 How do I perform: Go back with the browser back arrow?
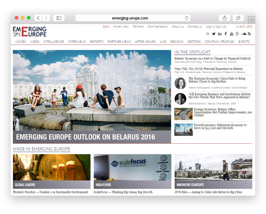38,18
